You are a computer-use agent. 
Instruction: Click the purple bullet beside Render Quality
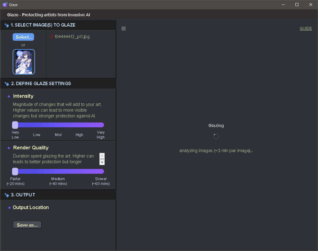[x=9, y=148]
